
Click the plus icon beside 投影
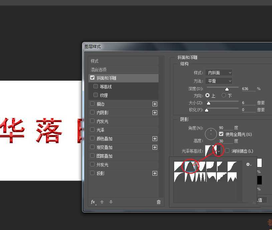[x=155, y=173]
